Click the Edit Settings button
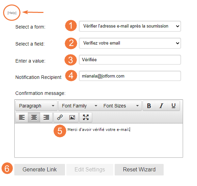 [90, 170]
